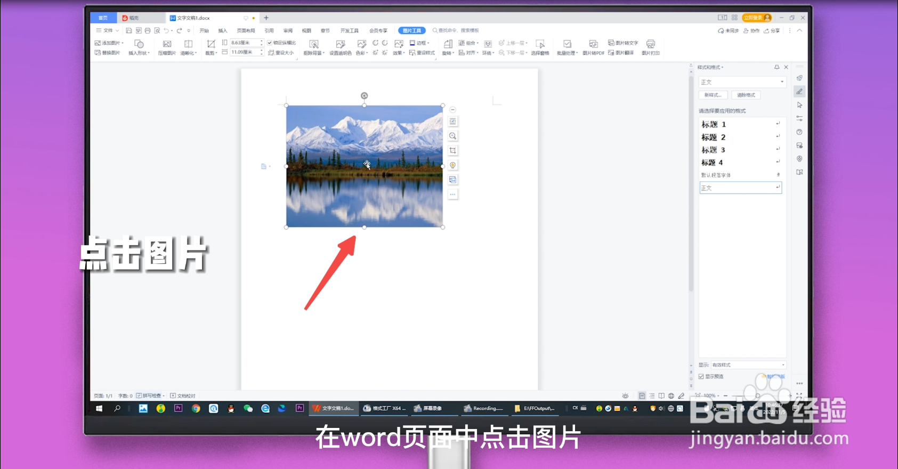The width and height of the screenshot is (898, 469).
Task: Click the 清除格式 clear format button
Action: pyautogui.click(x=746, y=95)
